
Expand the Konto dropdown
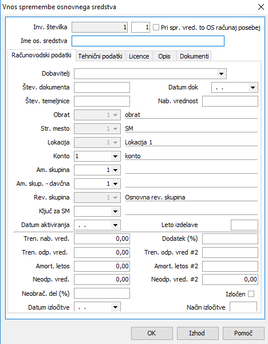pyautogui.click(x=115, y=156)
